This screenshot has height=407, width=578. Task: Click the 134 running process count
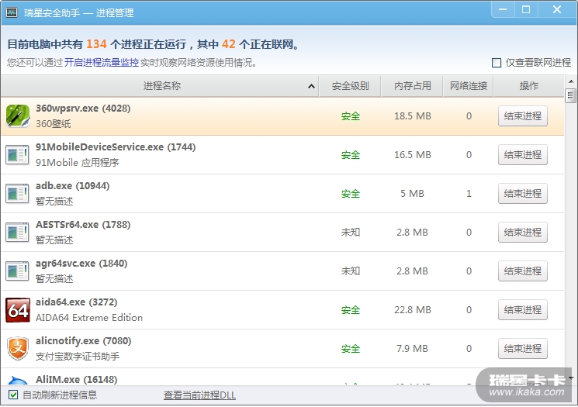96,44
